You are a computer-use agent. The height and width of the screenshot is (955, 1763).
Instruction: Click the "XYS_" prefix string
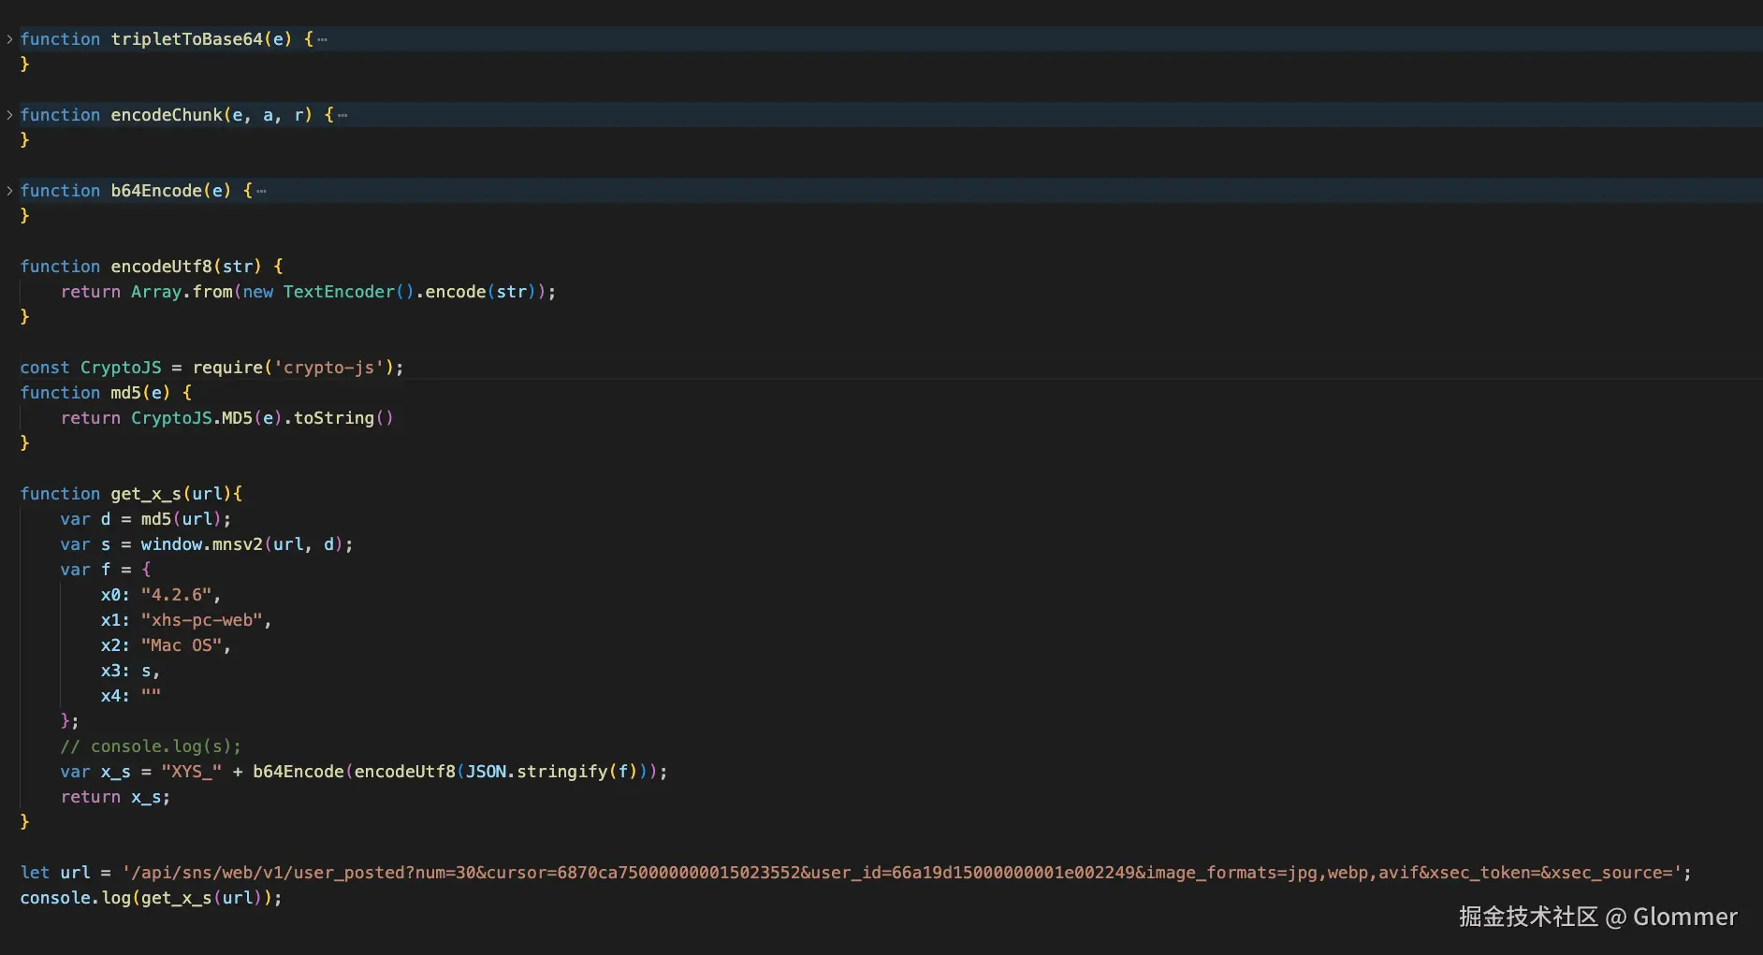pos(192,772)
